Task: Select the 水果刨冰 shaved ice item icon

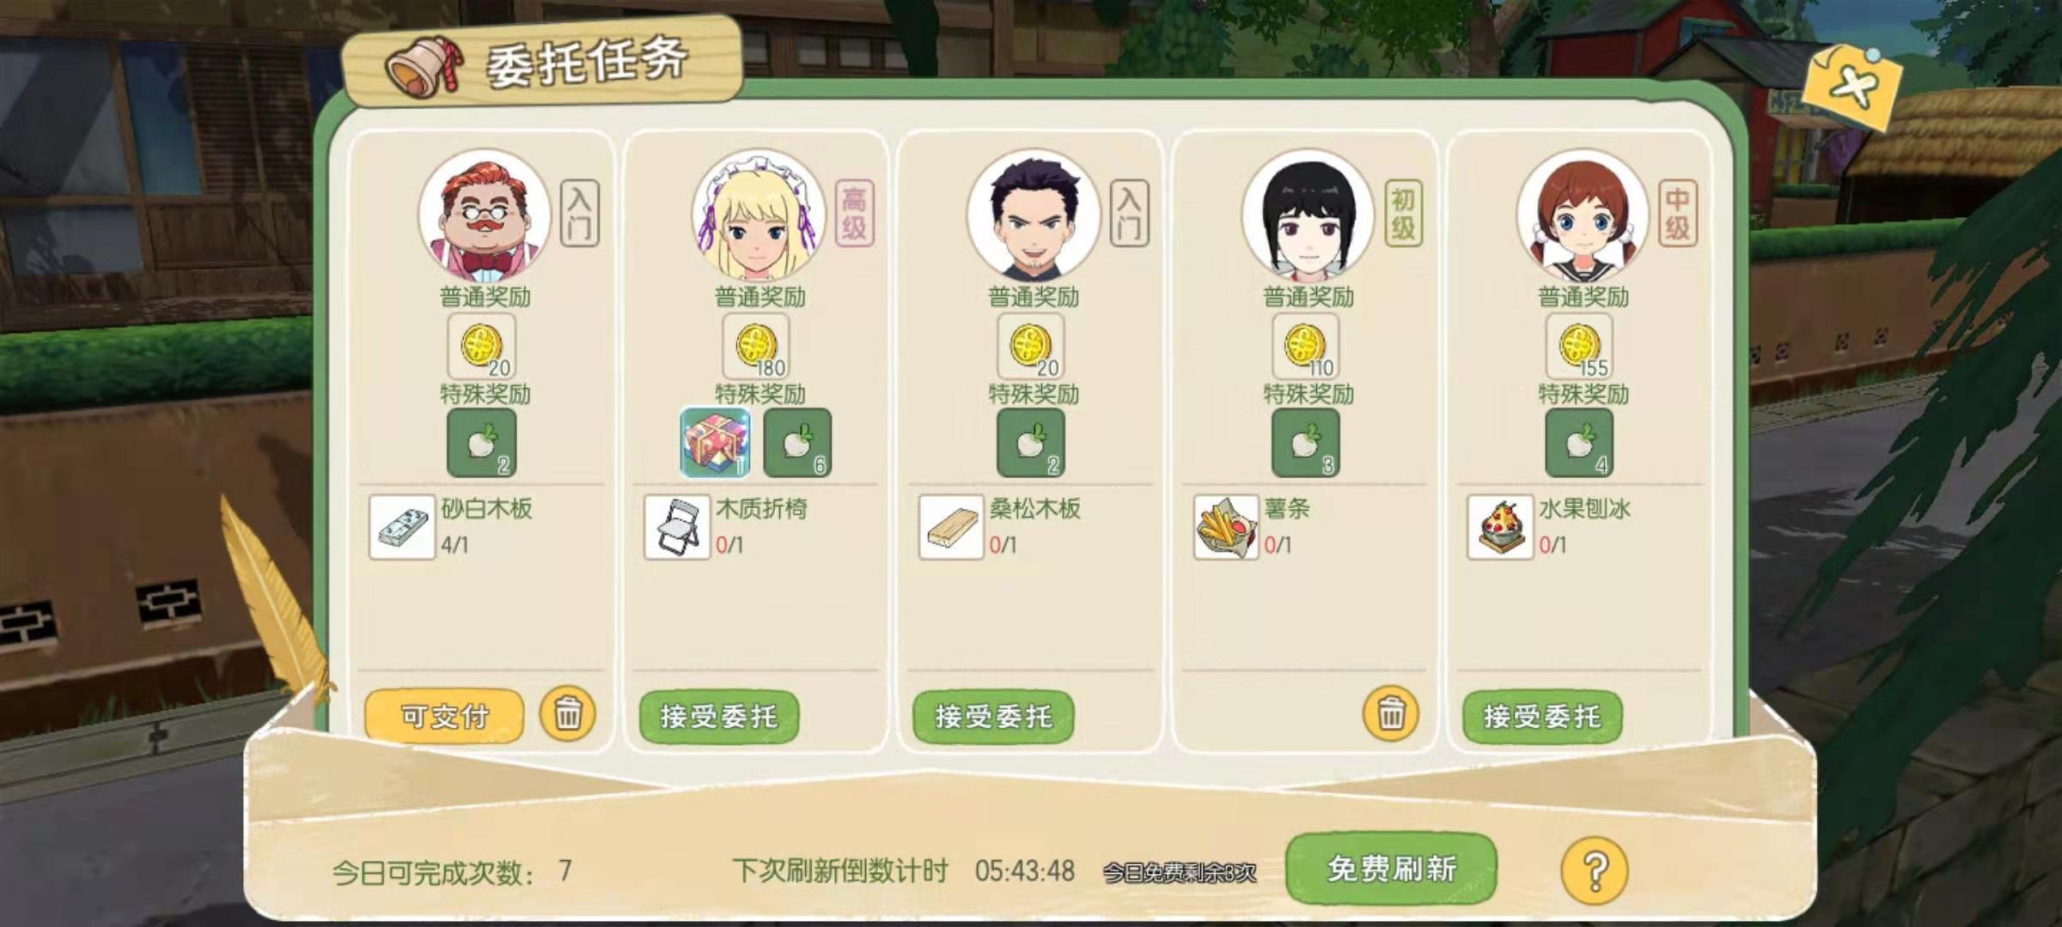Action: tap(1500, 527)
